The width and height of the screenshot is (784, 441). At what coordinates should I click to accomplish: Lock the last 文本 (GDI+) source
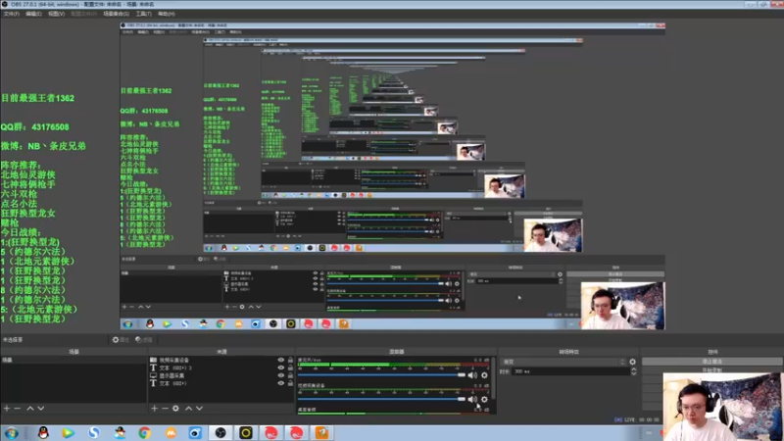pos(290,383)
